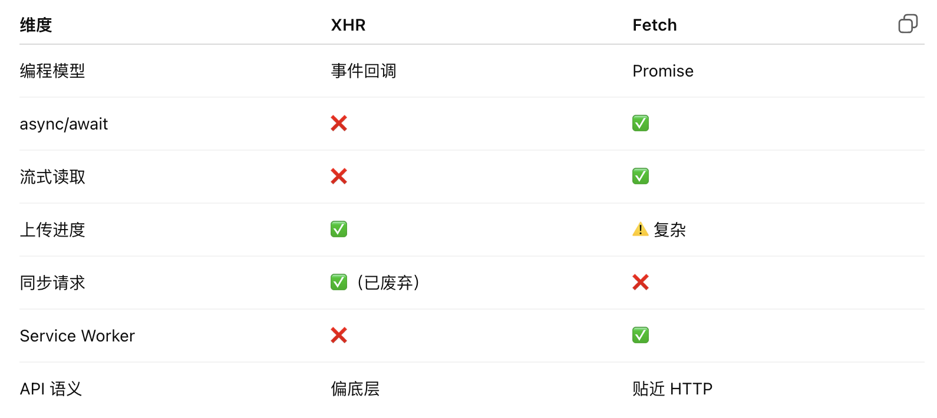
Task: Click the copy table icon
Action: [x=908, y=24]
